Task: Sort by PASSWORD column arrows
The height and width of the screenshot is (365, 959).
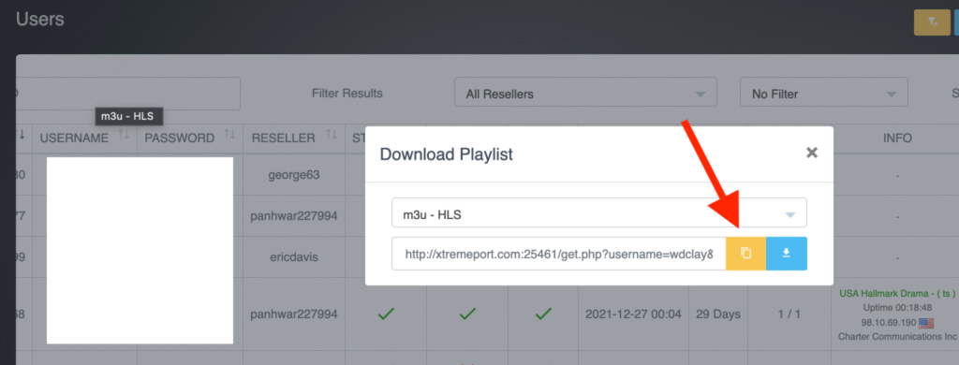Action: tap(230, 134)
